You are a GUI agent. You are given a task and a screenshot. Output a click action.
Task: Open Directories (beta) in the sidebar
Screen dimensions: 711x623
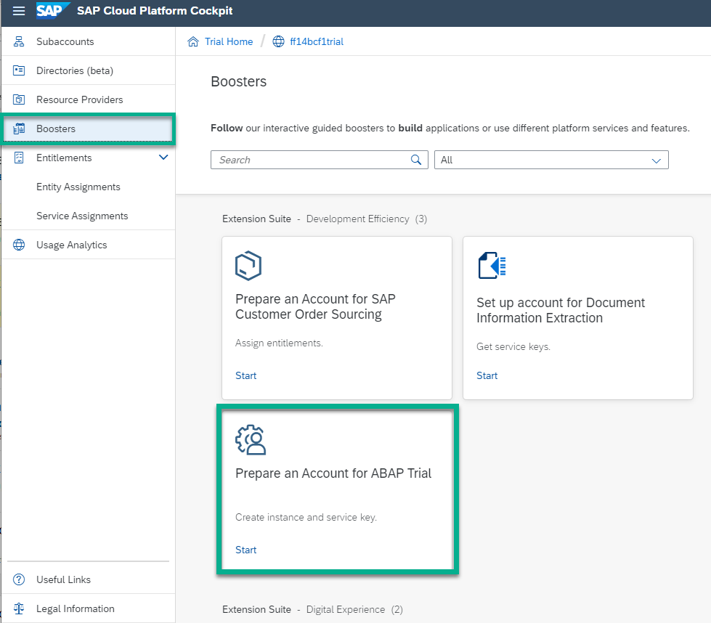coord(88,70)
